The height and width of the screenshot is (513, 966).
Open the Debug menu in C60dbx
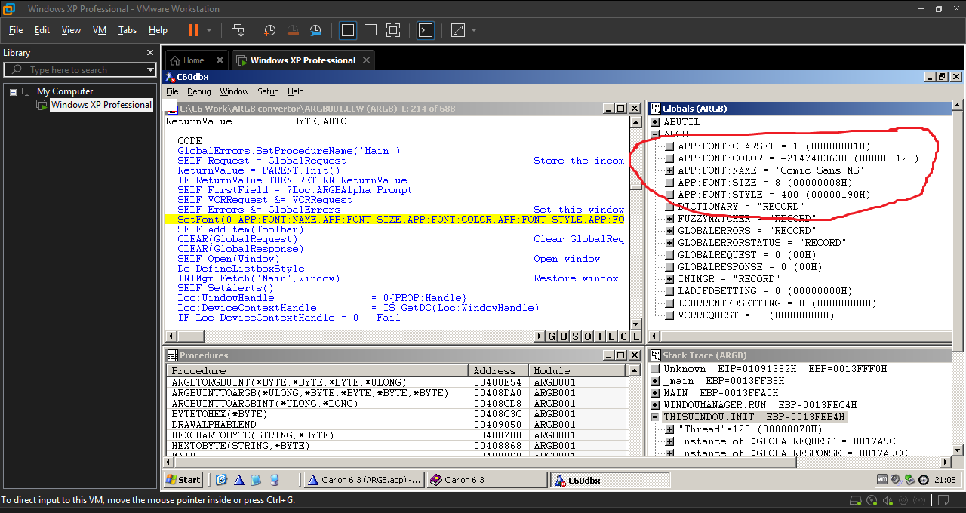point(199,91)
